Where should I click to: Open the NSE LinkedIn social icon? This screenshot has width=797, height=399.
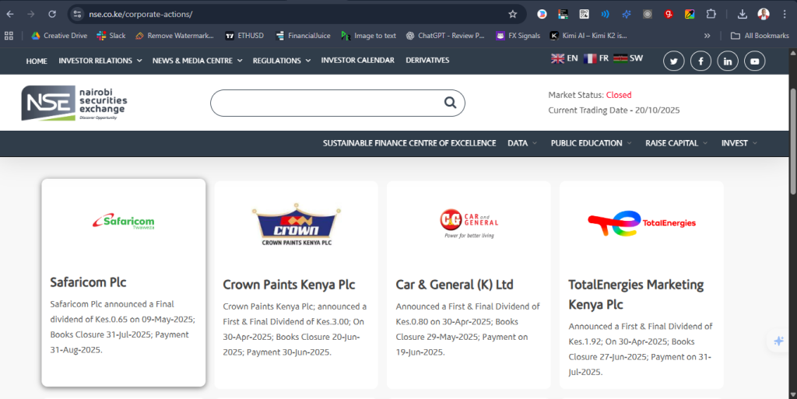click(x=728, y=61)
